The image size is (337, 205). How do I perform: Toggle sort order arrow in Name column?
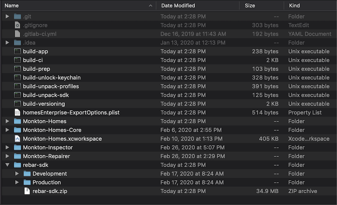click(x=150, y=6)
